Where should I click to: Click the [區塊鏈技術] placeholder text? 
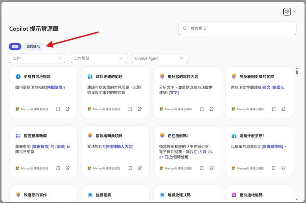(272, 147)
